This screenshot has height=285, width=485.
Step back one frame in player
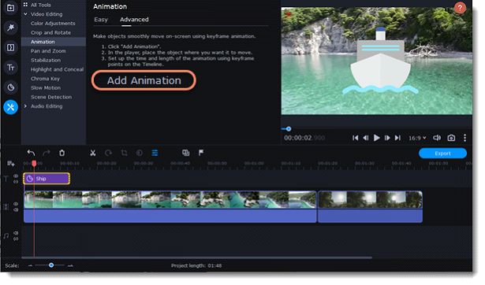[366, 138]
